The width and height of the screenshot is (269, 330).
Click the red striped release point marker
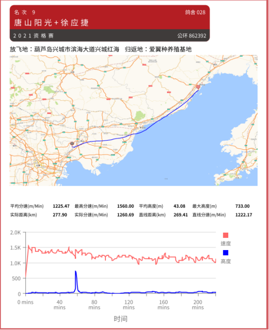[x=198, y=87]
